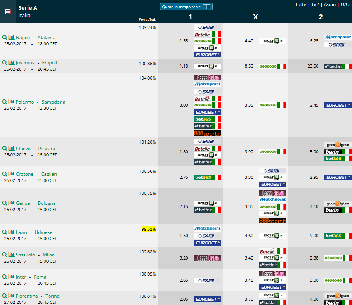Viewport: 352px width, 305px height.
Task: Open the stats chart icon for Inter - Roma
Action: point(11,277)
